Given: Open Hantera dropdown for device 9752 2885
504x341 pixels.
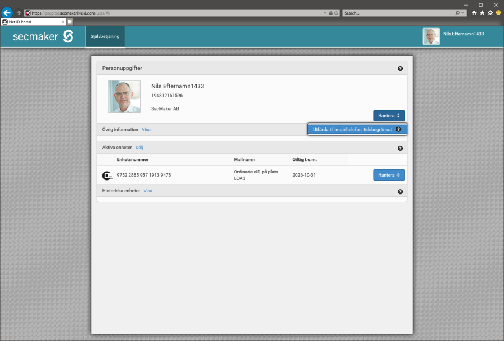Looking at the screenshot, I should (x=389, y=175).
